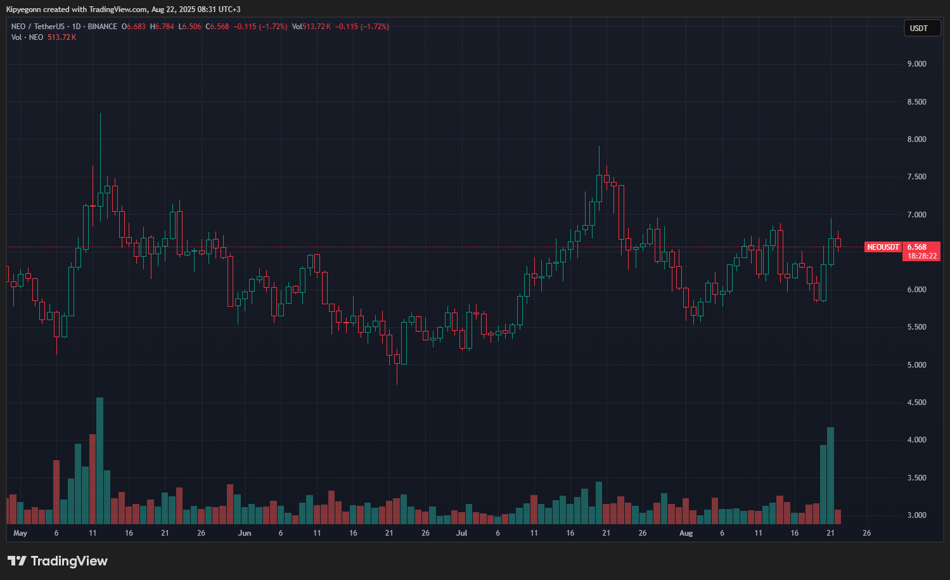Click the 5.000 price axis label
The height and width of the screenshot is (580, 950).
tap(916, 365)
